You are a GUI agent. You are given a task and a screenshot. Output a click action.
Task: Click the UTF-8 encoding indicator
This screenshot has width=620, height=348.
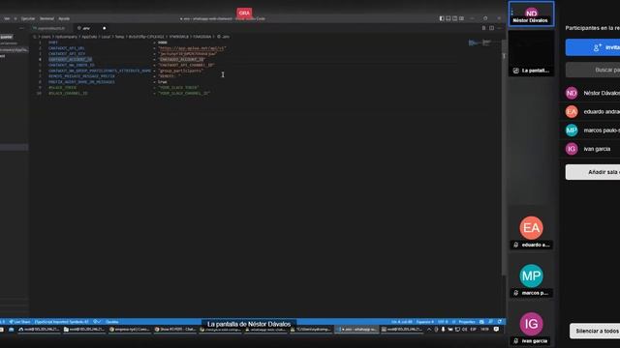(443, 322)
